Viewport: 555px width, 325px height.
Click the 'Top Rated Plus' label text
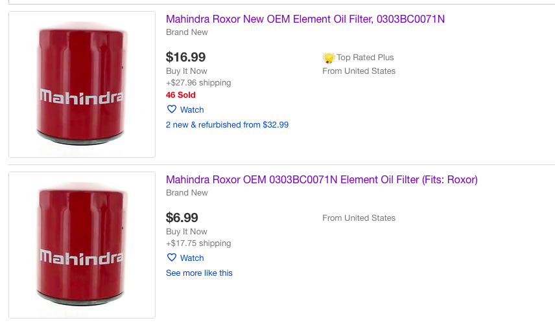[365, 58]
